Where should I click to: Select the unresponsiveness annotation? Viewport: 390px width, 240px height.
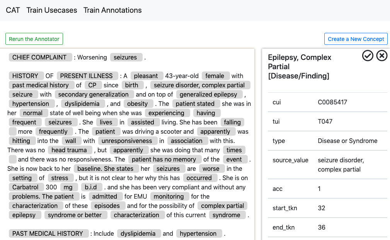point(128,141)
